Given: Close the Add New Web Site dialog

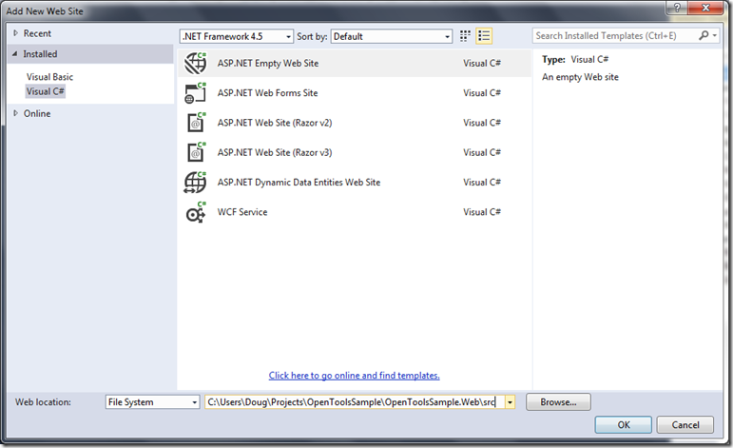Looking at the screenshot, I should point(705,8).
